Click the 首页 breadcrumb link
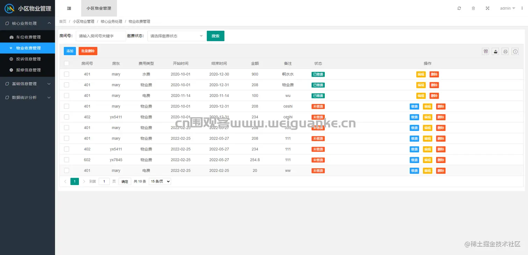Screen dimensions: 528x255 [x=63, y=22]
